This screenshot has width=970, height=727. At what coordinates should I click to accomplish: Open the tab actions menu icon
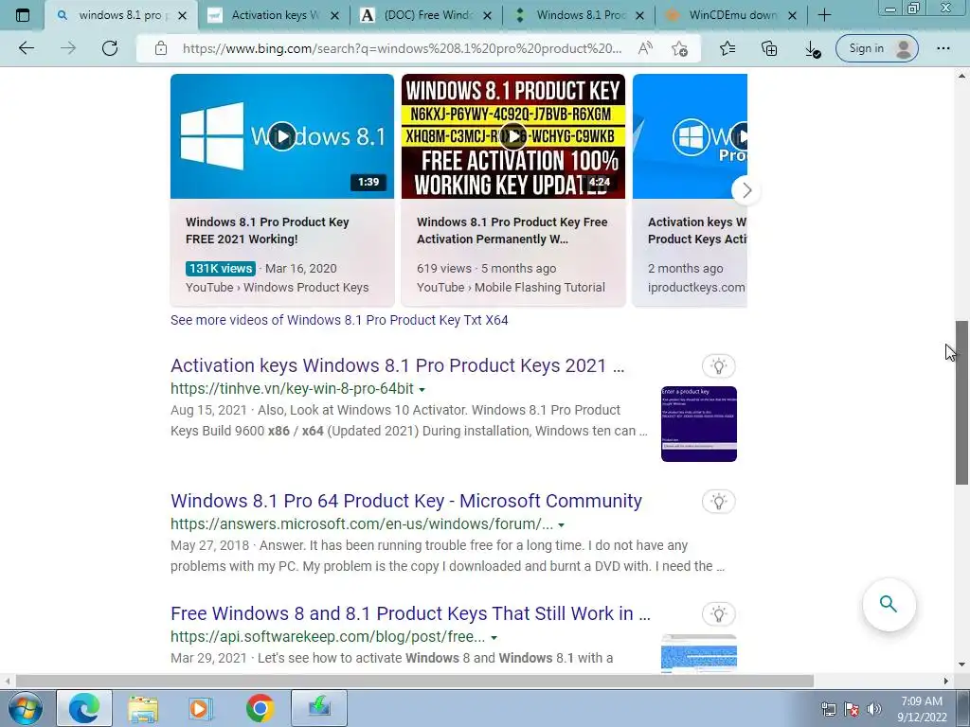tap(23, 15)
